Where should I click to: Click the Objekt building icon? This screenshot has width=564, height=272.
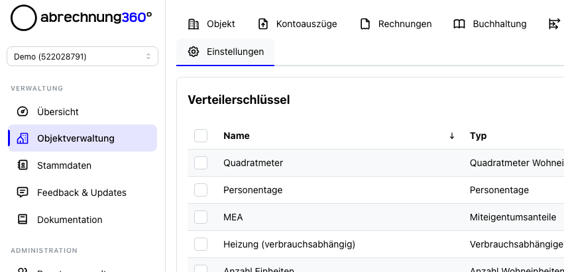(x=194, y=24)
